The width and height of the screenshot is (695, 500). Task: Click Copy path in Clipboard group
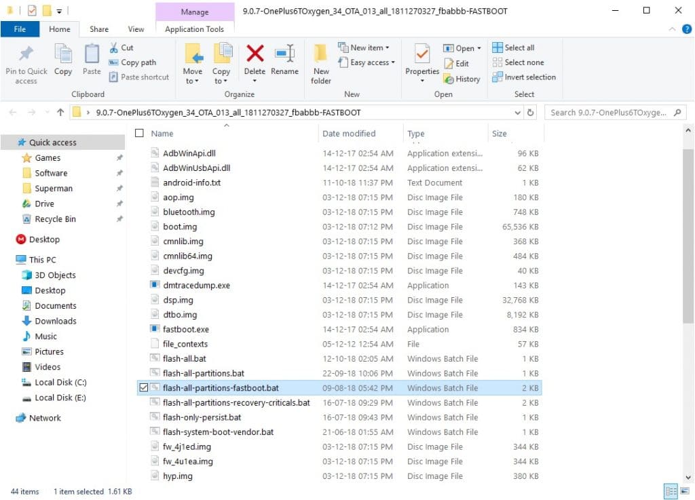(x=132, y=62)
